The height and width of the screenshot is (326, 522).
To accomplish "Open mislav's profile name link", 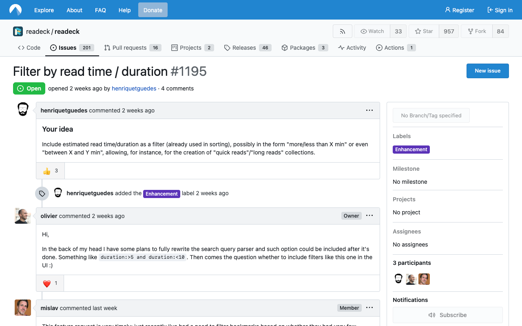I will click(x=49, y=308).
